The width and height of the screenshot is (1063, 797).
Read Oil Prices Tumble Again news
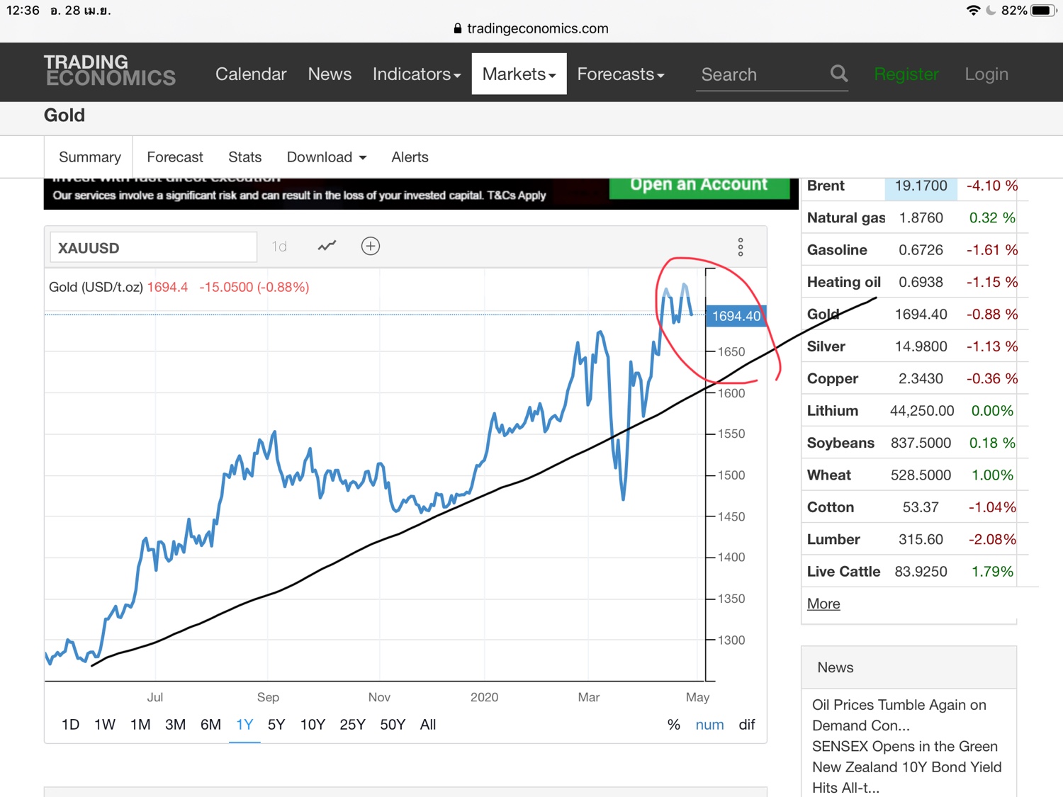pos(899,715)
